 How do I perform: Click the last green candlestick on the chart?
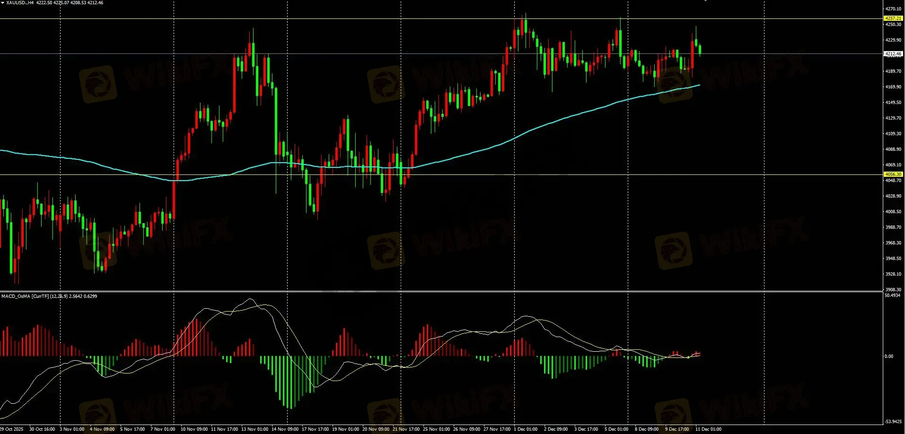(700, 50)
